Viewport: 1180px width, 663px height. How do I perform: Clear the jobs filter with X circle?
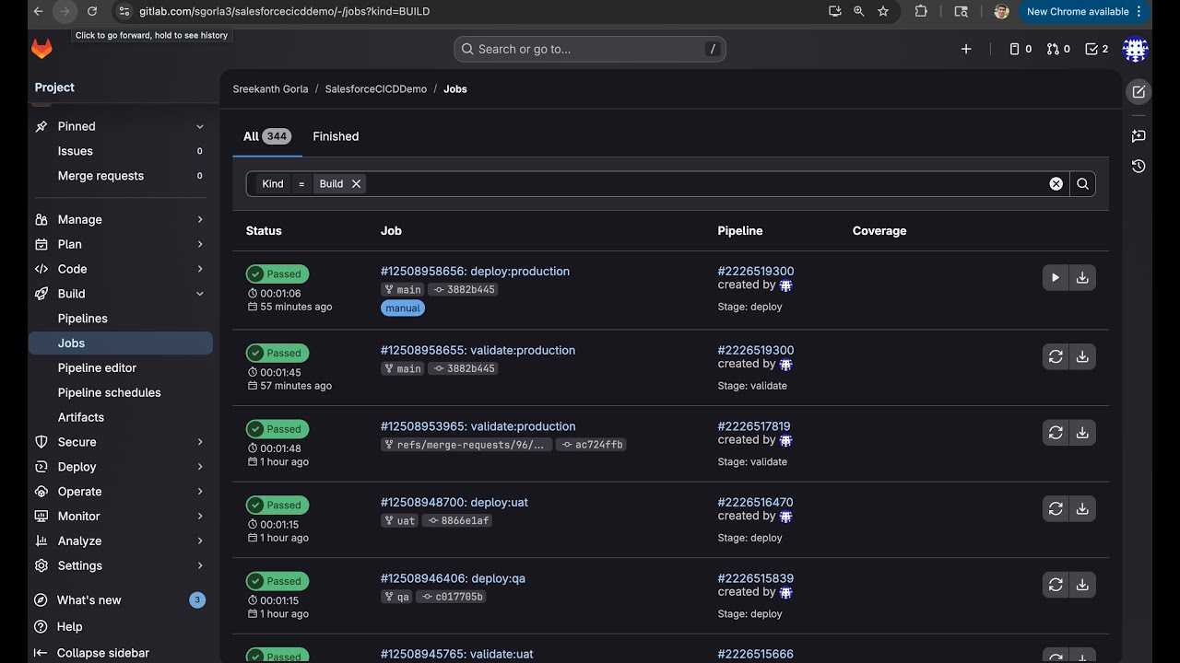(1056, 183)
